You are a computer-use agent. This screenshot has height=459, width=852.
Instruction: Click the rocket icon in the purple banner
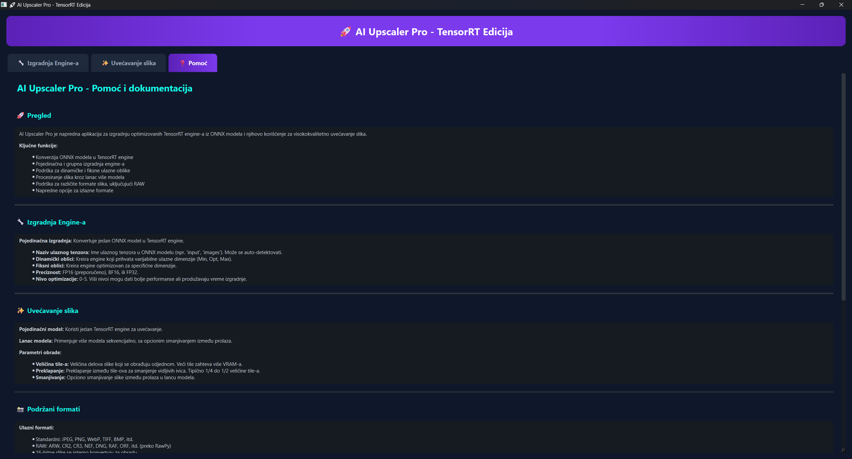point(345,32)
